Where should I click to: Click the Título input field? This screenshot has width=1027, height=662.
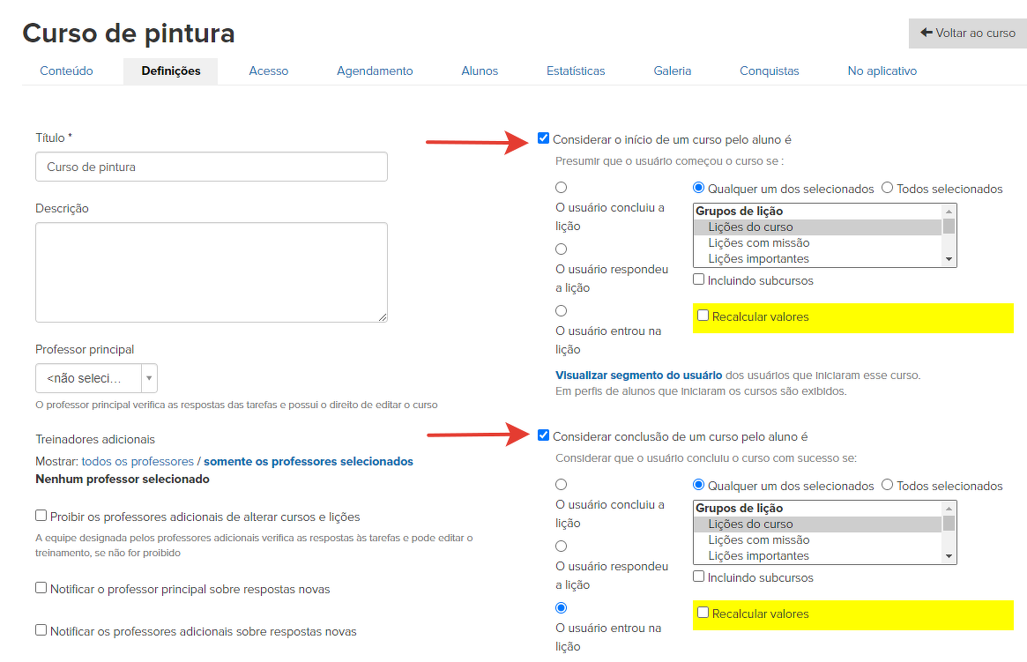(x=211, y=167)
